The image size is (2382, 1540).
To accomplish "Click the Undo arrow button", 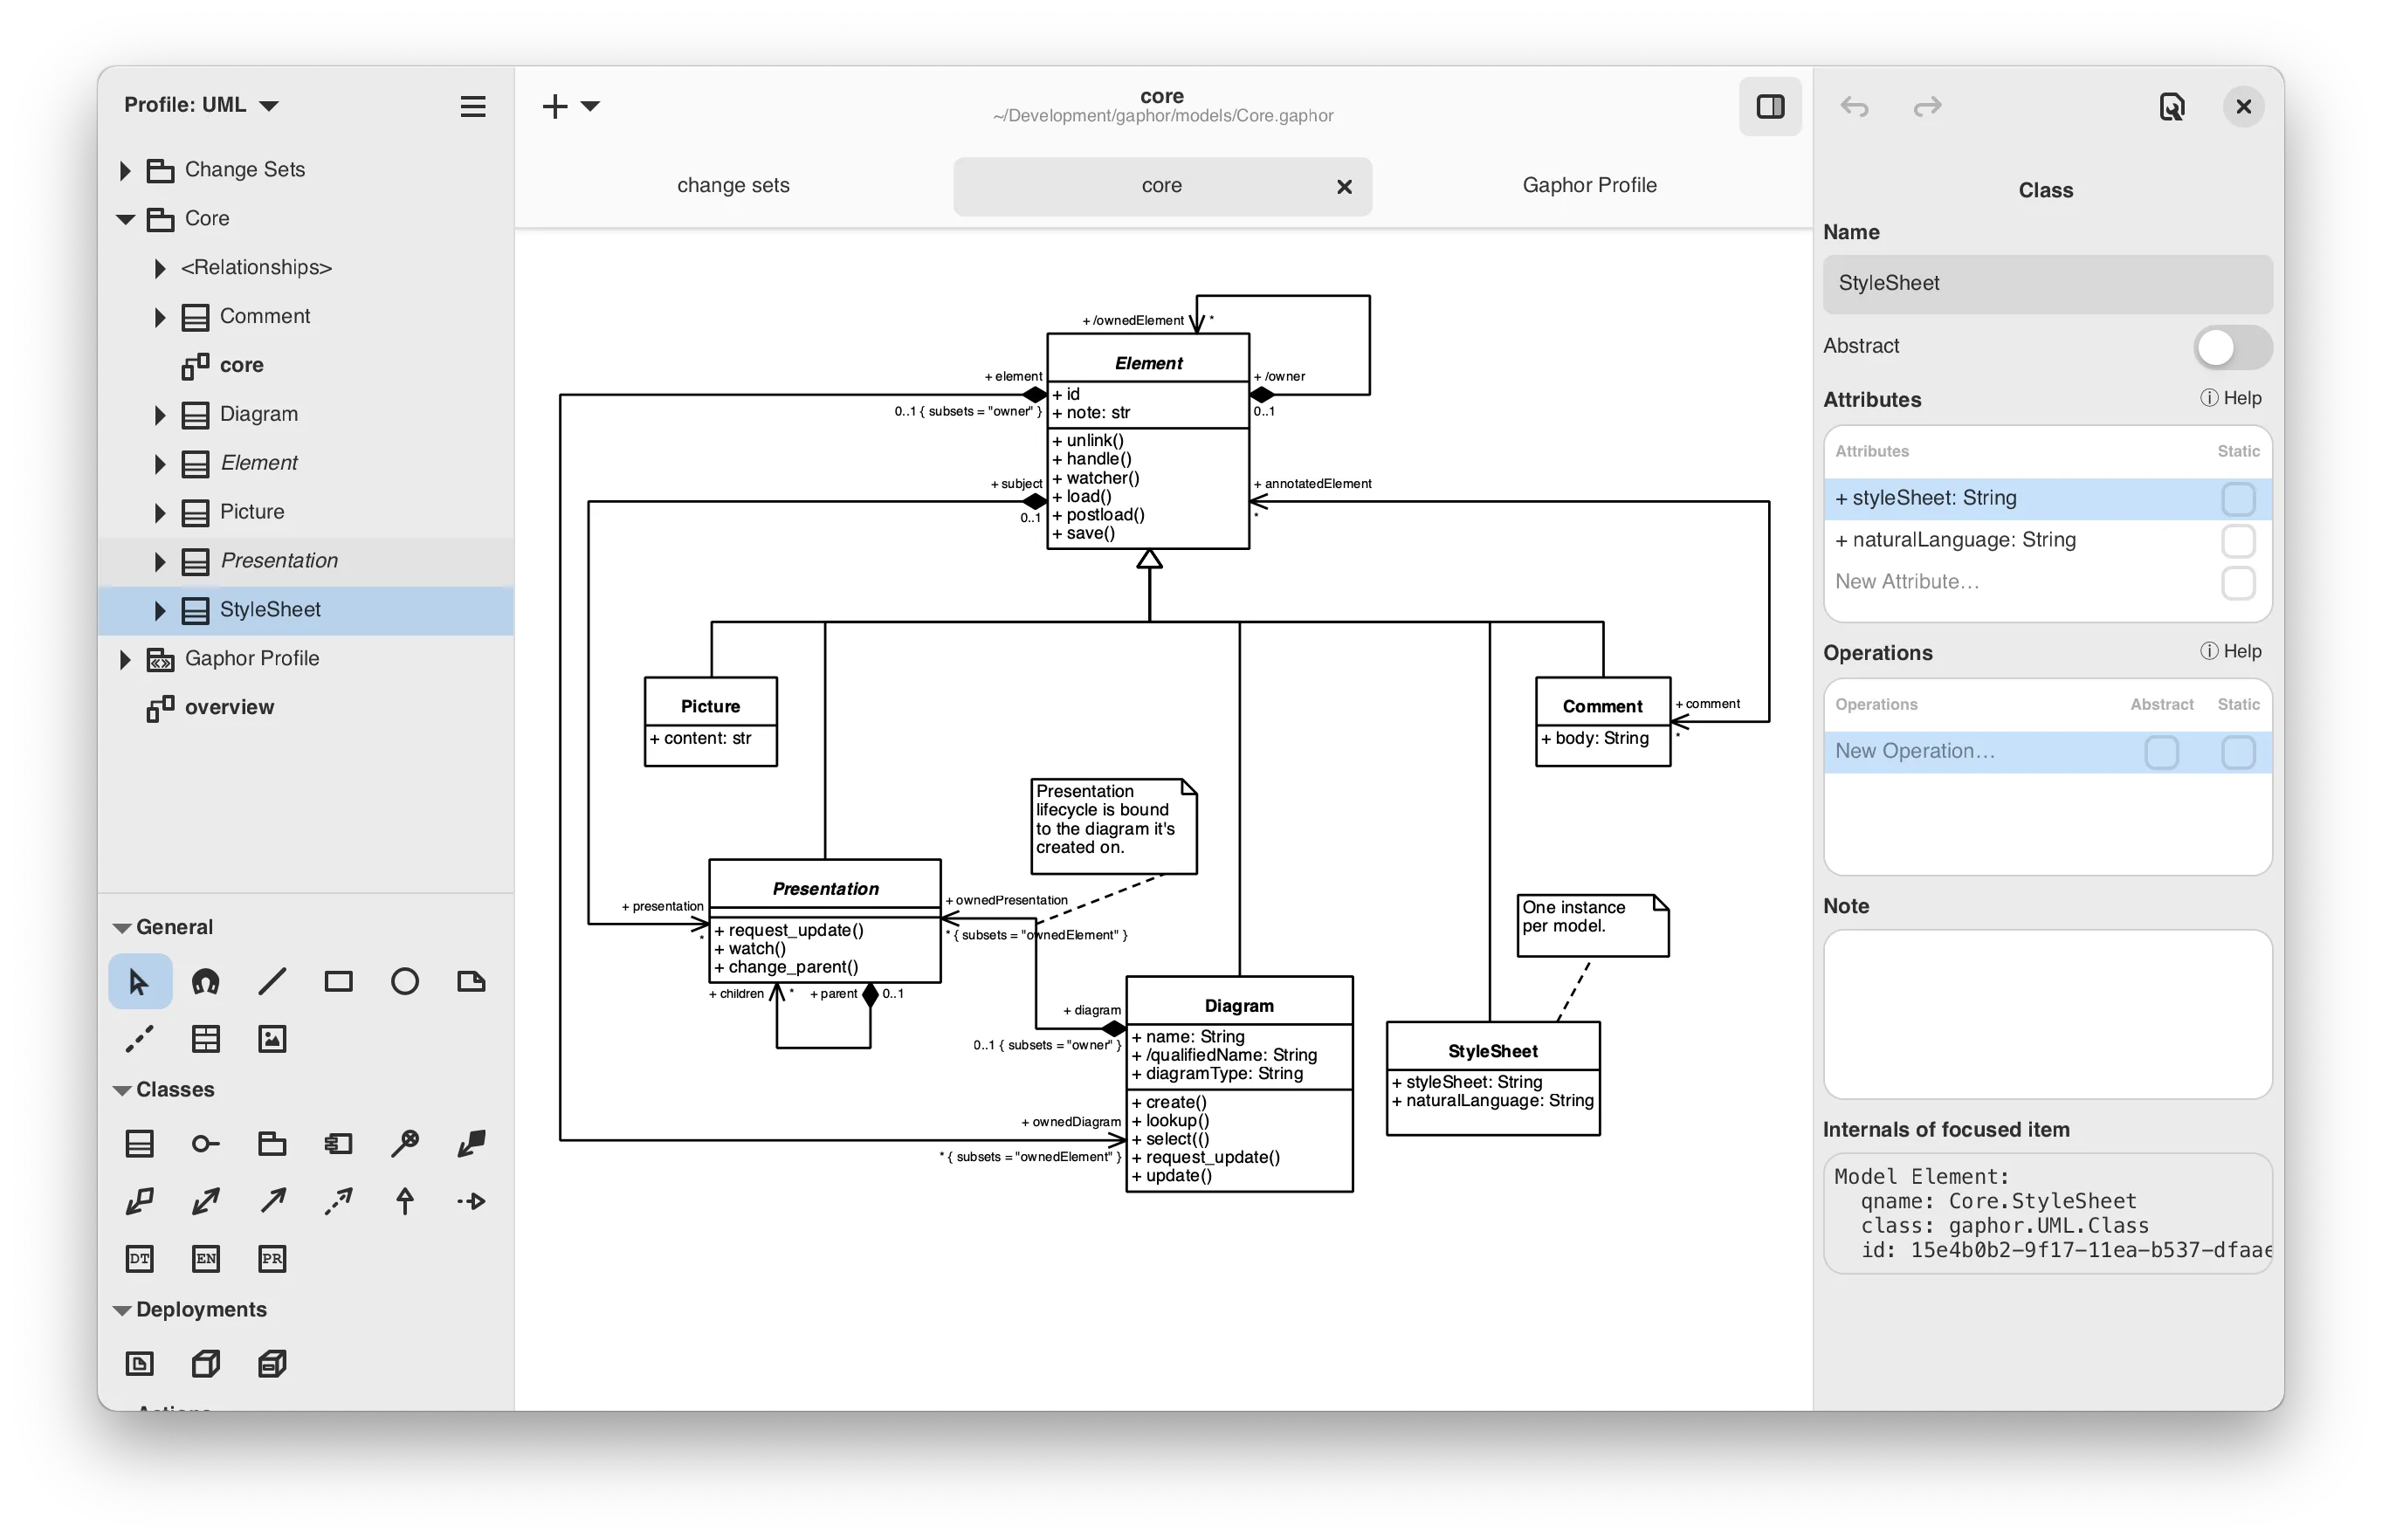I will pyautogui.click(x=1853, y=106).
